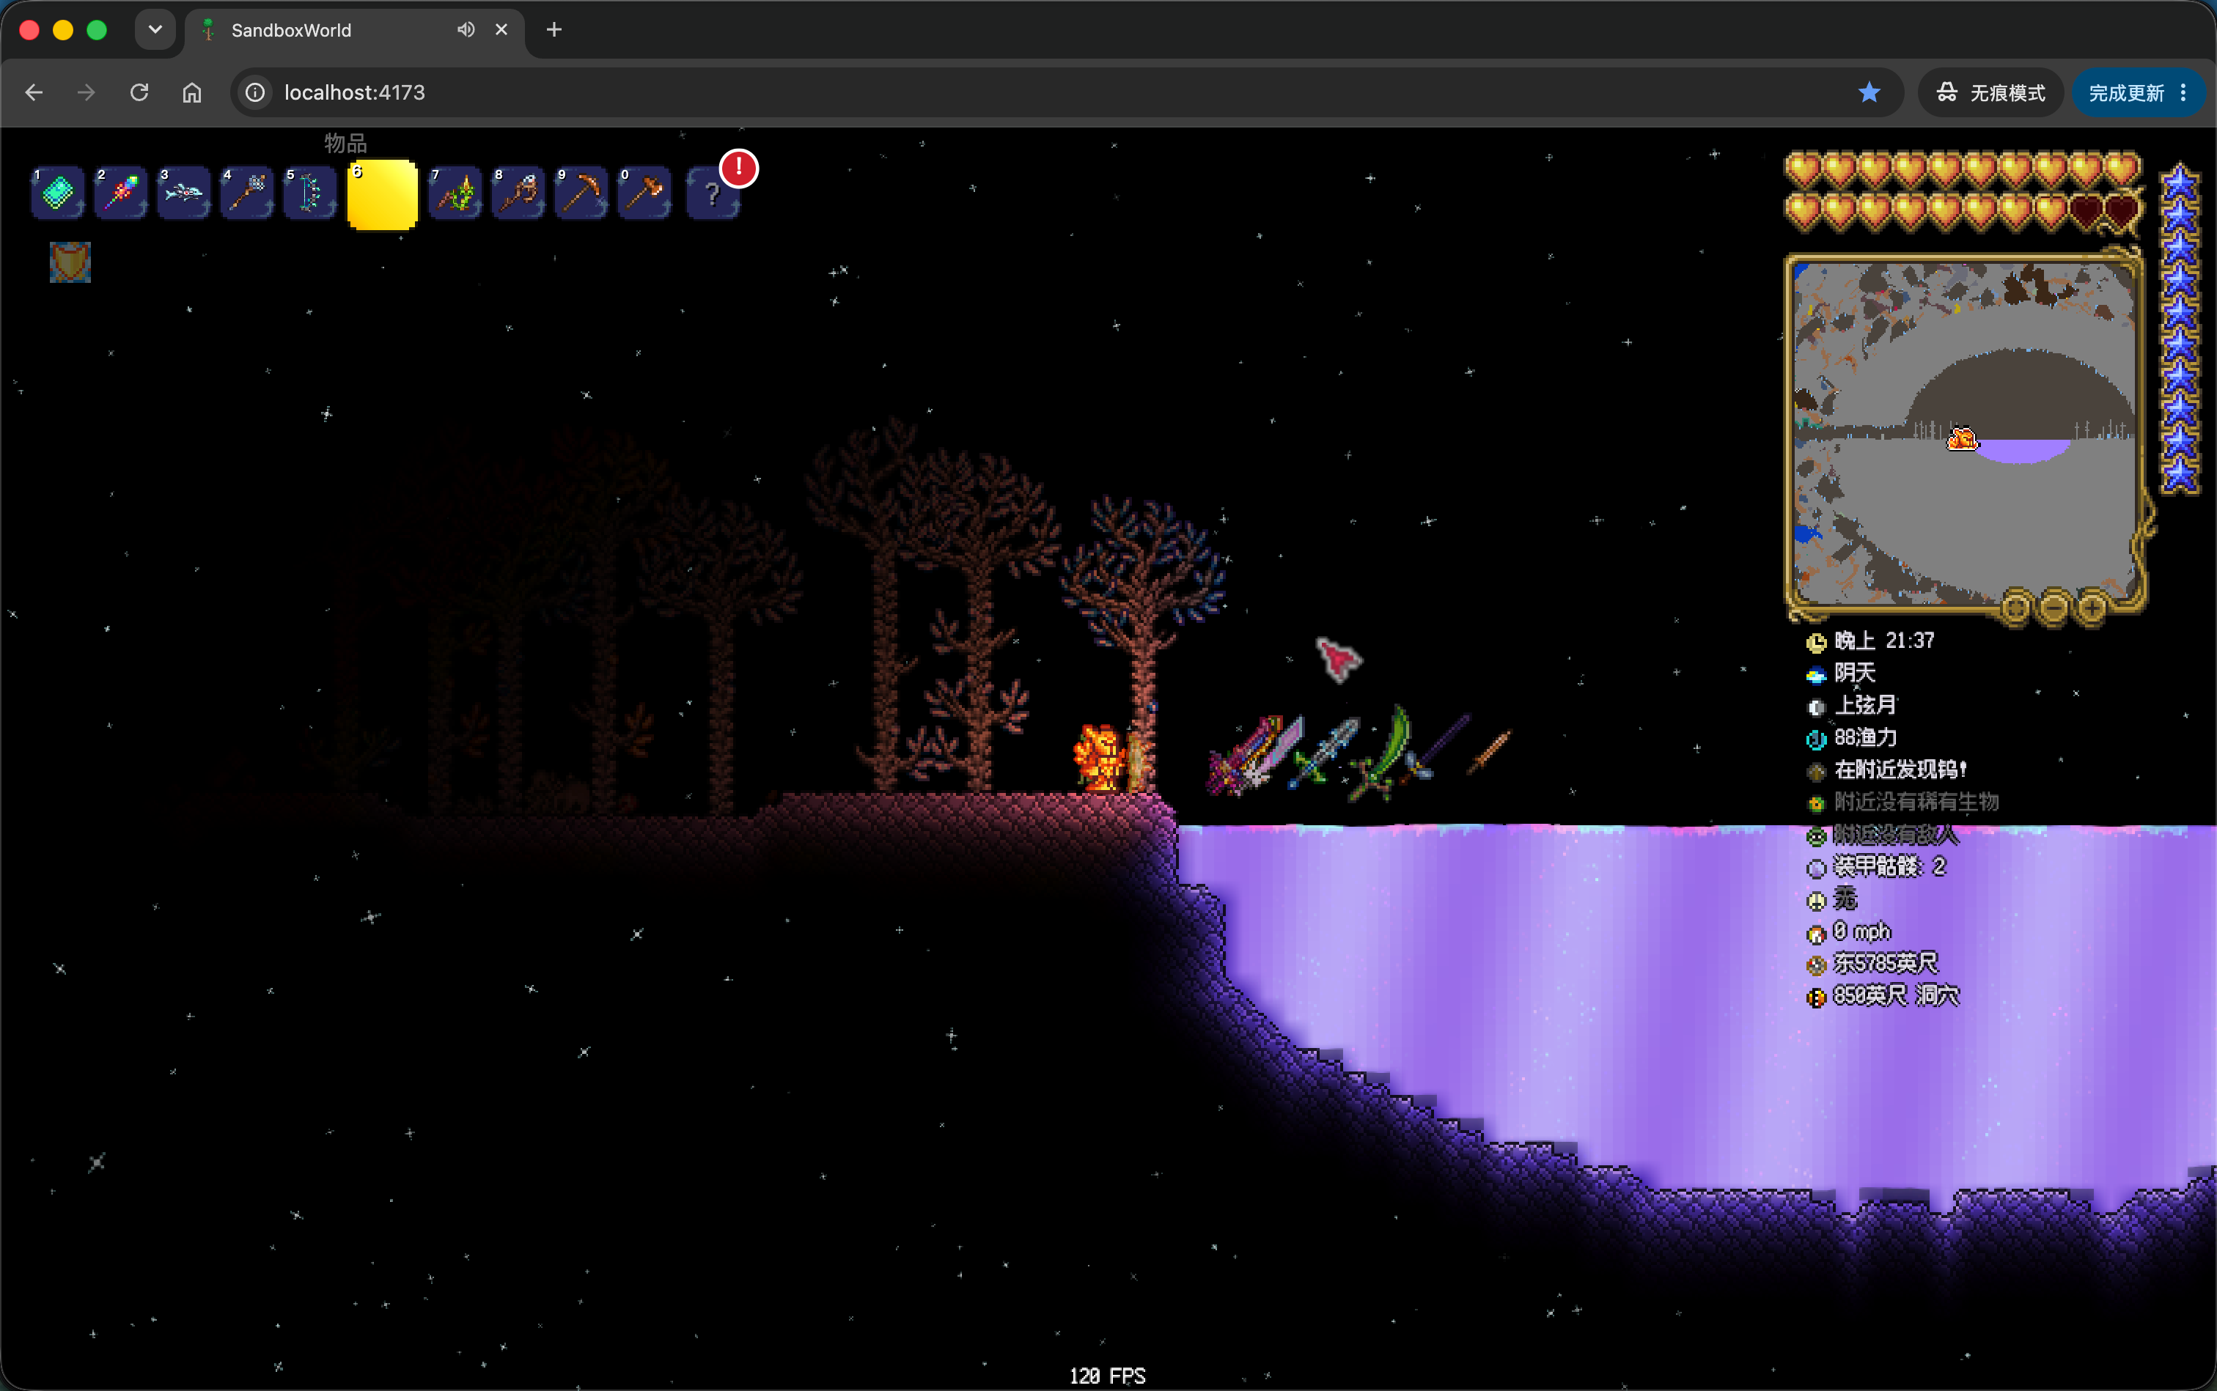The image size is (2217, 1391).
Task: Reset minimap zoom with the gold fullscreen button
Action: [2015, 608]
